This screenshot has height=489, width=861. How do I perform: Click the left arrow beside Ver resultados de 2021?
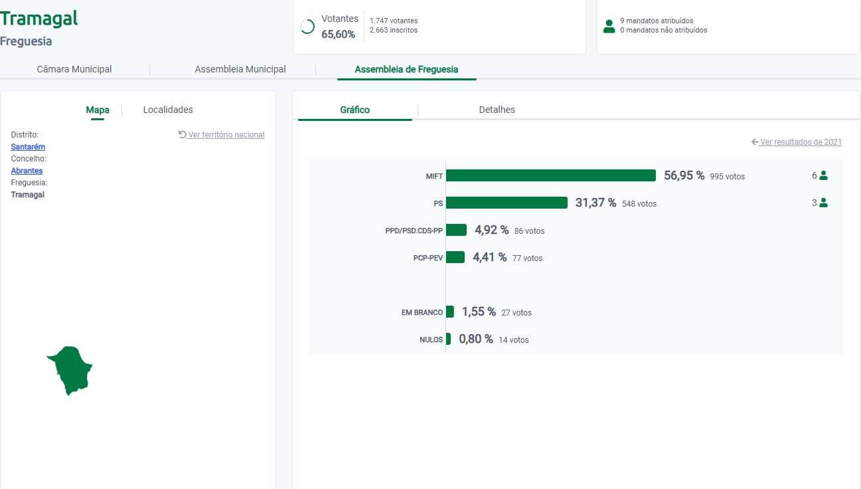[x=755, y=142]
